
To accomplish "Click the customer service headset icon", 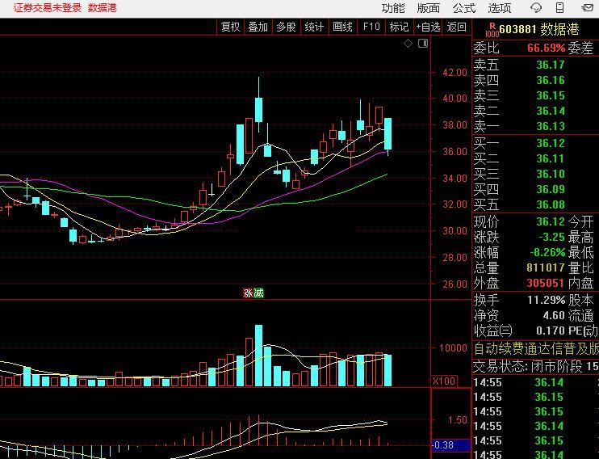I will point(536,7).
